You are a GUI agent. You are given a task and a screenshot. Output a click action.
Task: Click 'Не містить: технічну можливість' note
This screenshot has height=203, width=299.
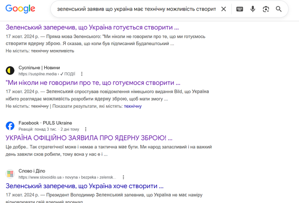point(40,51)
